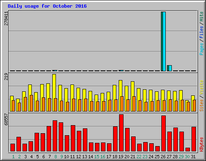Click day label 21 on the x-axis

point(133,157)
